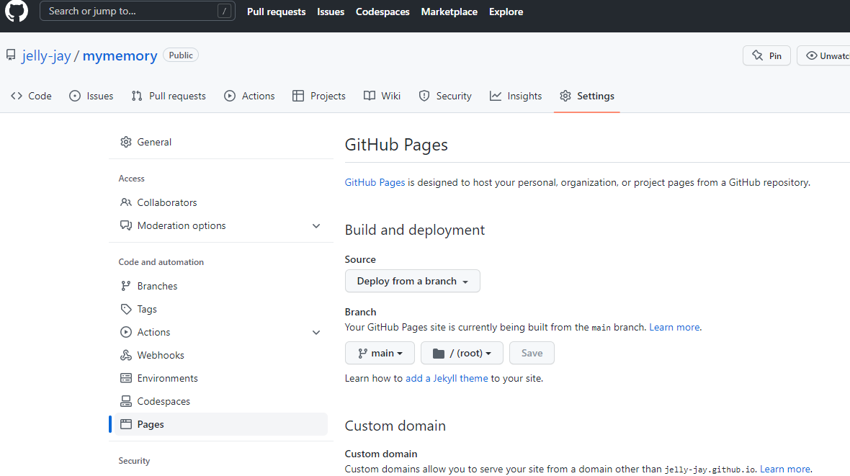Click the Insights tab graph icon
The width and height of the screenshot is (850, 476).
496,96
